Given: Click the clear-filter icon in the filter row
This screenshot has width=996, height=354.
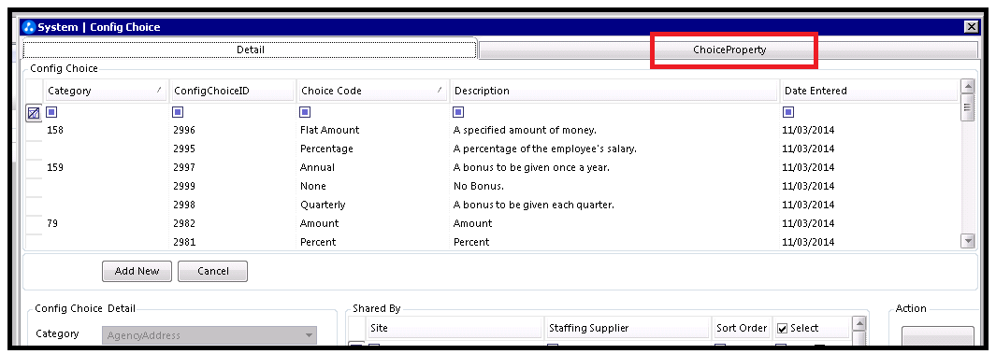Looking at the screenshot, I should pos(34,114).
